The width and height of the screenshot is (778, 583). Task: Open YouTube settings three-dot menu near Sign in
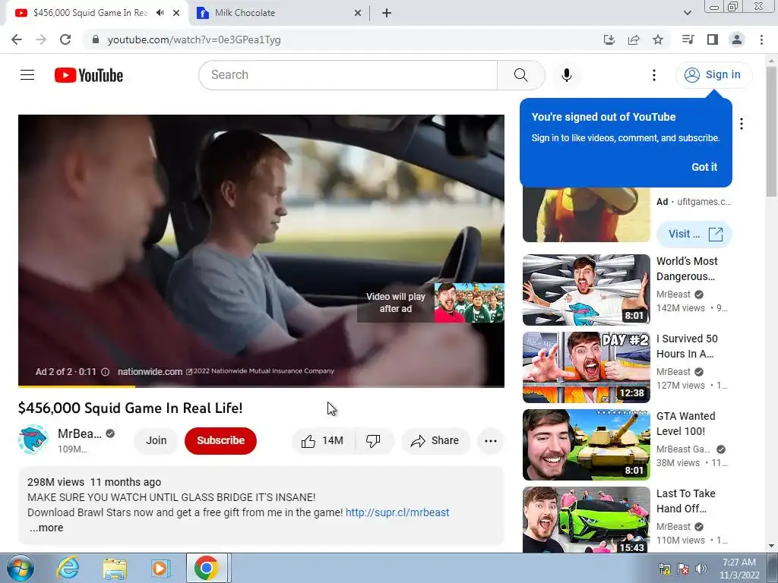point(654,75)
